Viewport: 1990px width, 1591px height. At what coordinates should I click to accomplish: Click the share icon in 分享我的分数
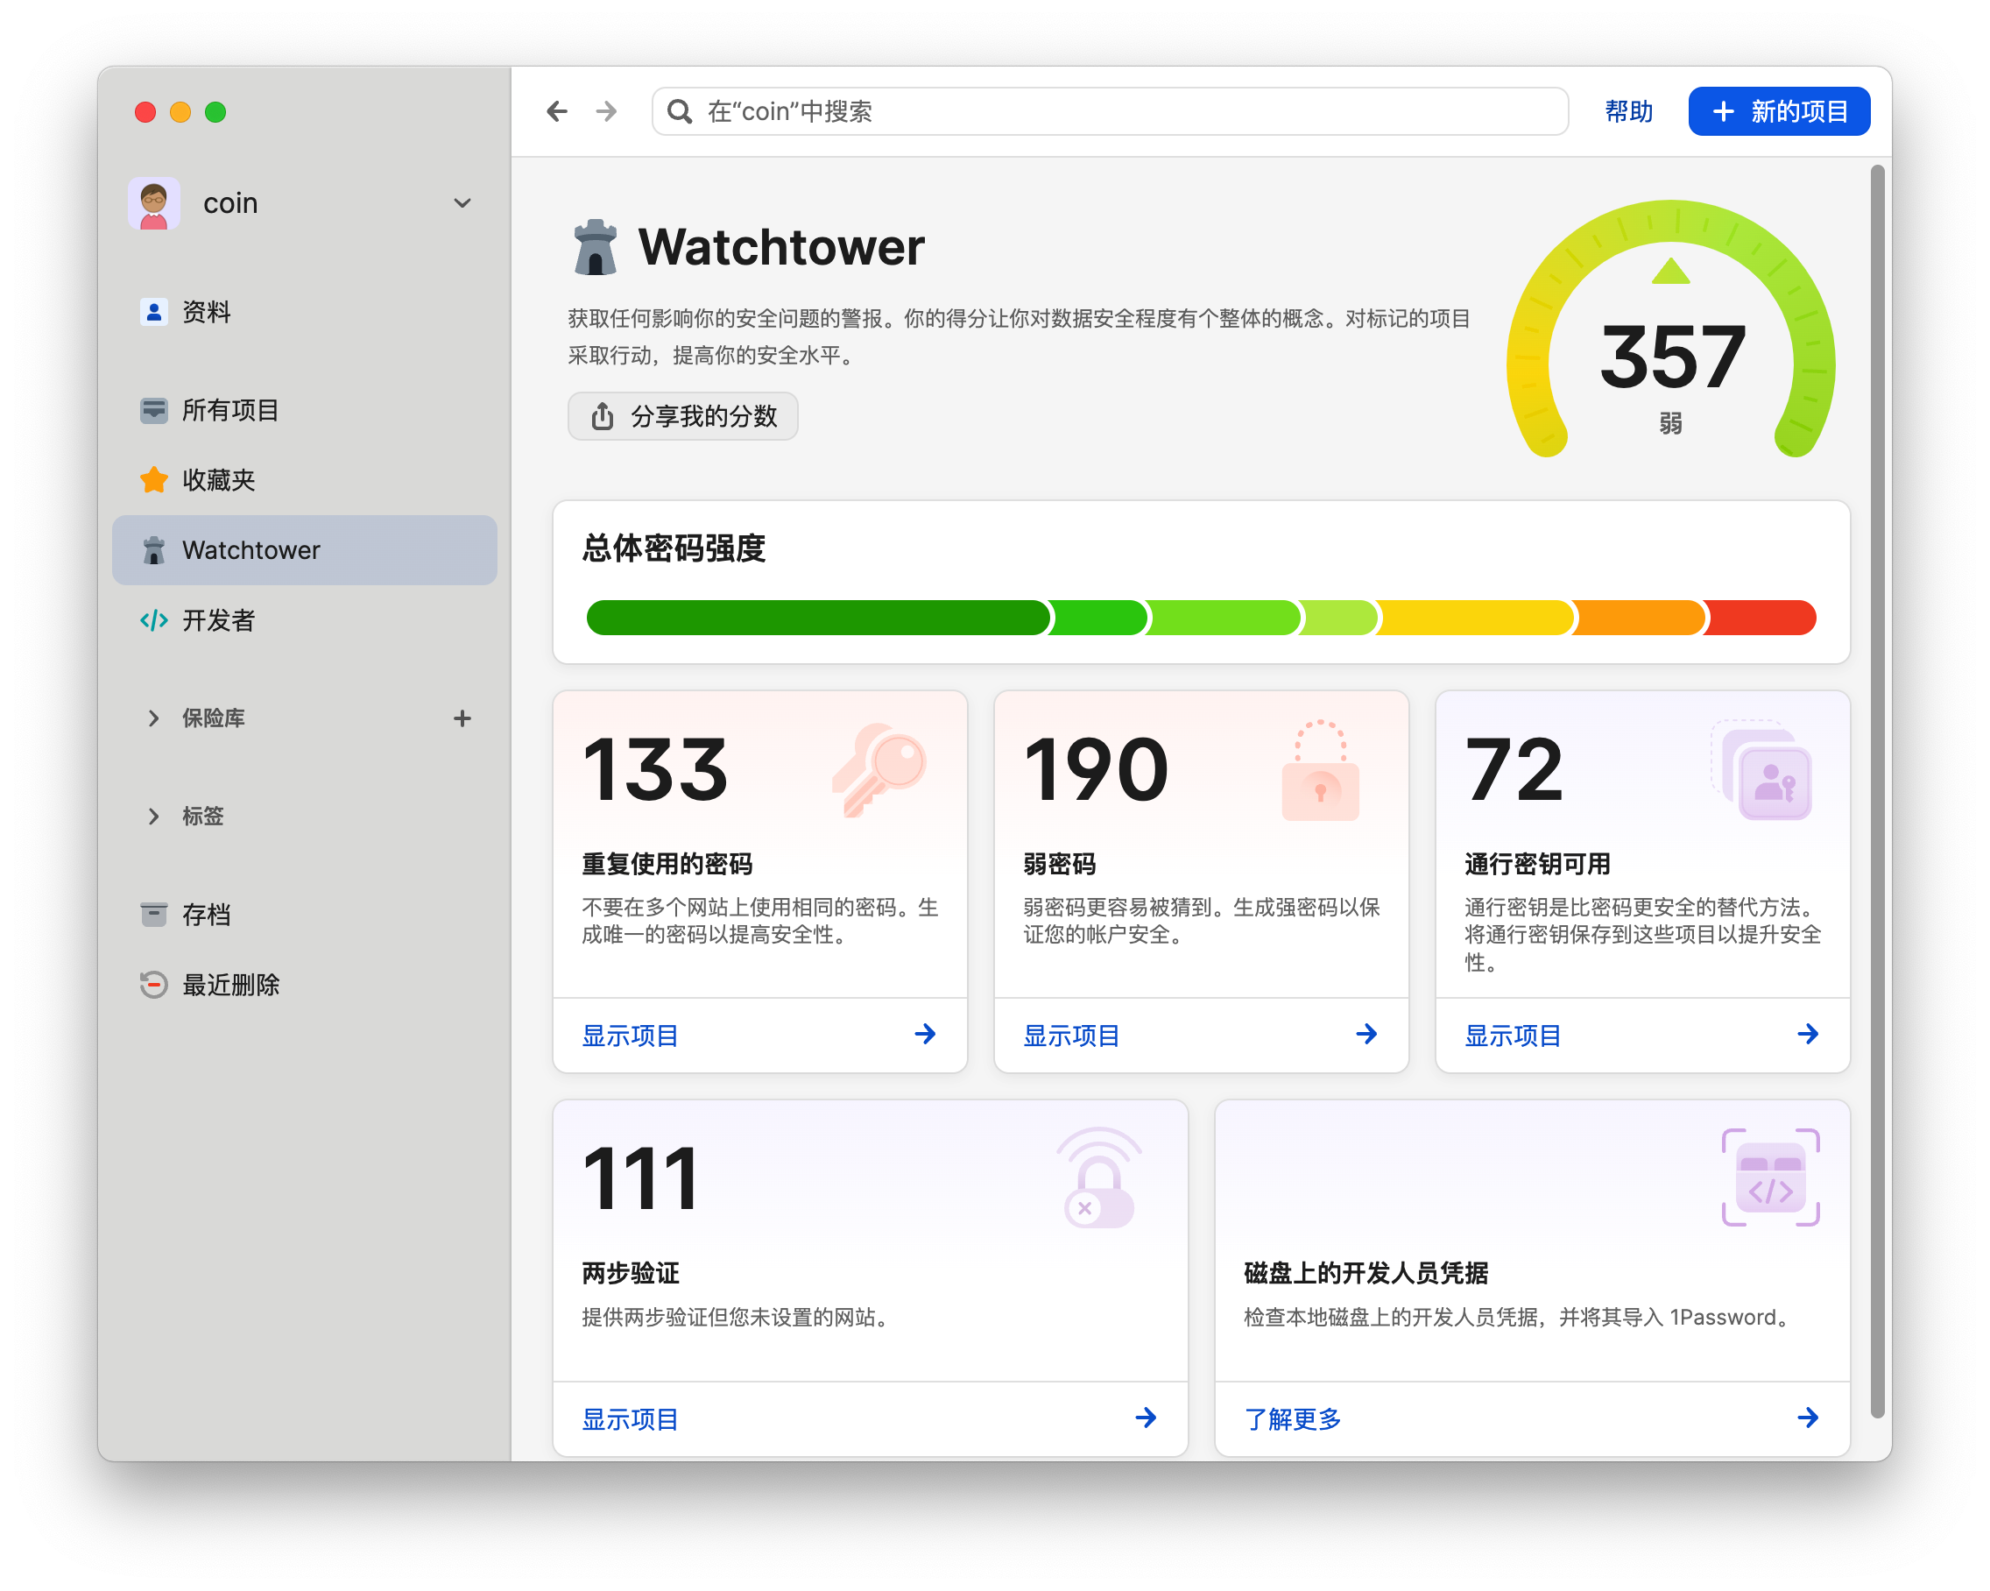tap(602, 415)
